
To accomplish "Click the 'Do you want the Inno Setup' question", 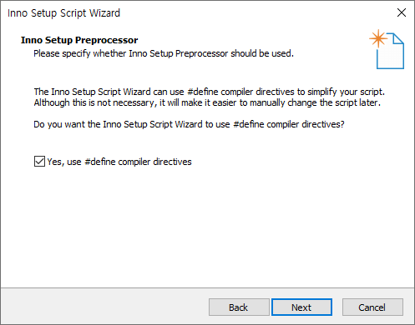I will [189, 124].
